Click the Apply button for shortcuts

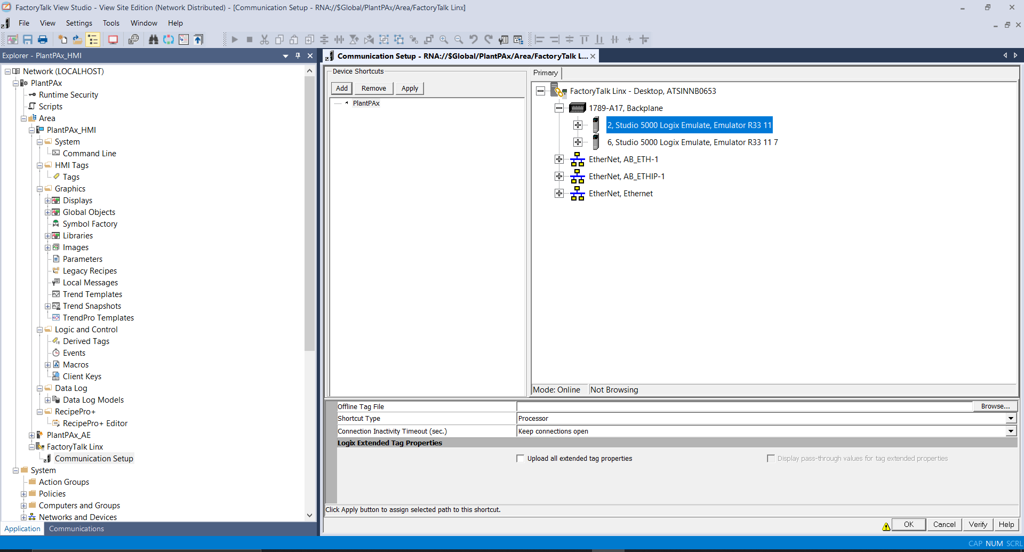pyautogui.click(x=410, y=89)
